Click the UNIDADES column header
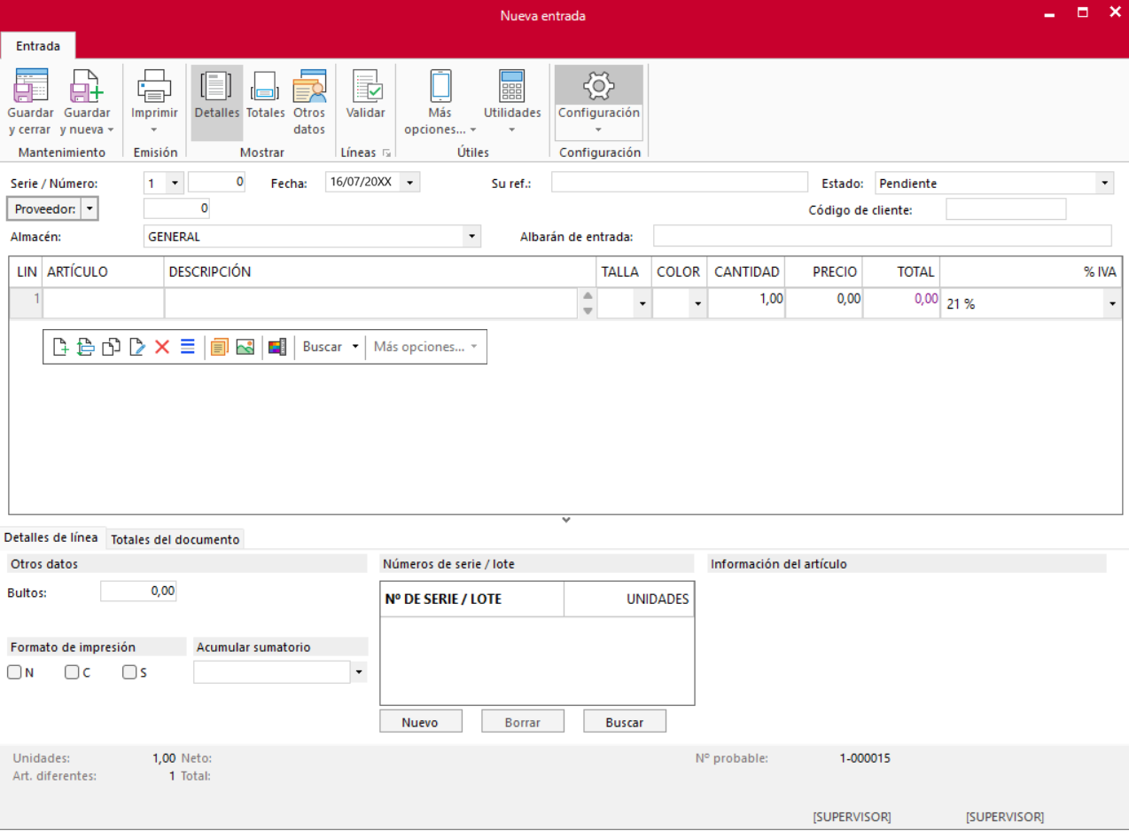 point(629,600)
